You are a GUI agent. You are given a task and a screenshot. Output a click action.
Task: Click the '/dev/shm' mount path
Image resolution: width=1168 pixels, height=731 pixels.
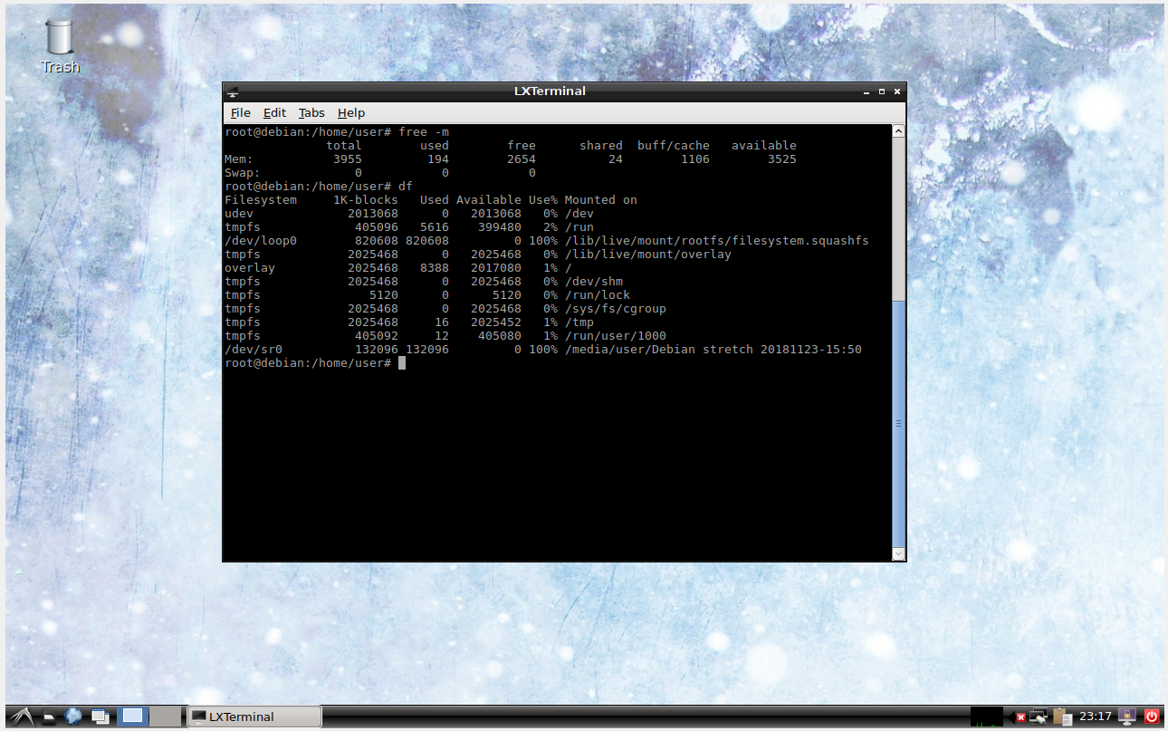(594, 282)
